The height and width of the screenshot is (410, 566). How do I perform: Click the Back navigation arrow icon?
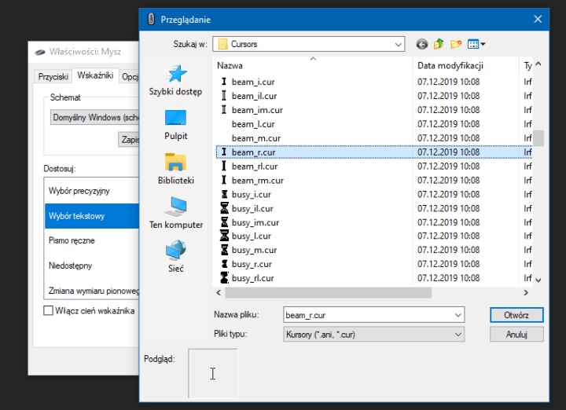pos(422,44)
